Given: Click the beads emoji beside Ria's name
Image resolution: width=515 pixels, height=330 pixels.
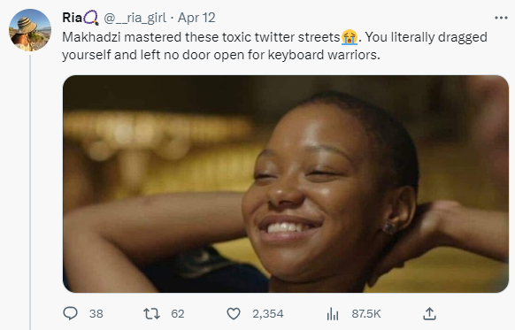Looking at the screenshot, I should (x=91, y=18).
